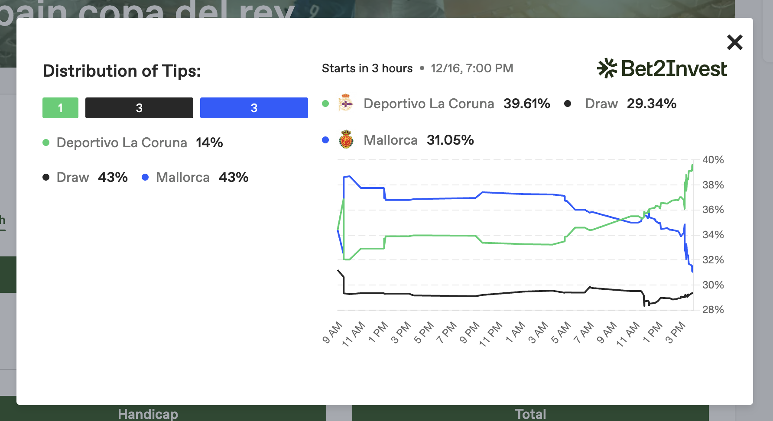Click the Deportivo La Coruna 39.61% label
Screen dimensions: 773x421
pos(456,104)
